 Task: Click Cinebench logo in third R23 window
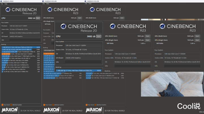click(x=92, y=10)
